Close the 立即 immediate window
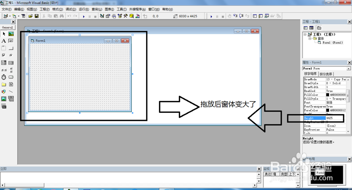 [259, 169]
